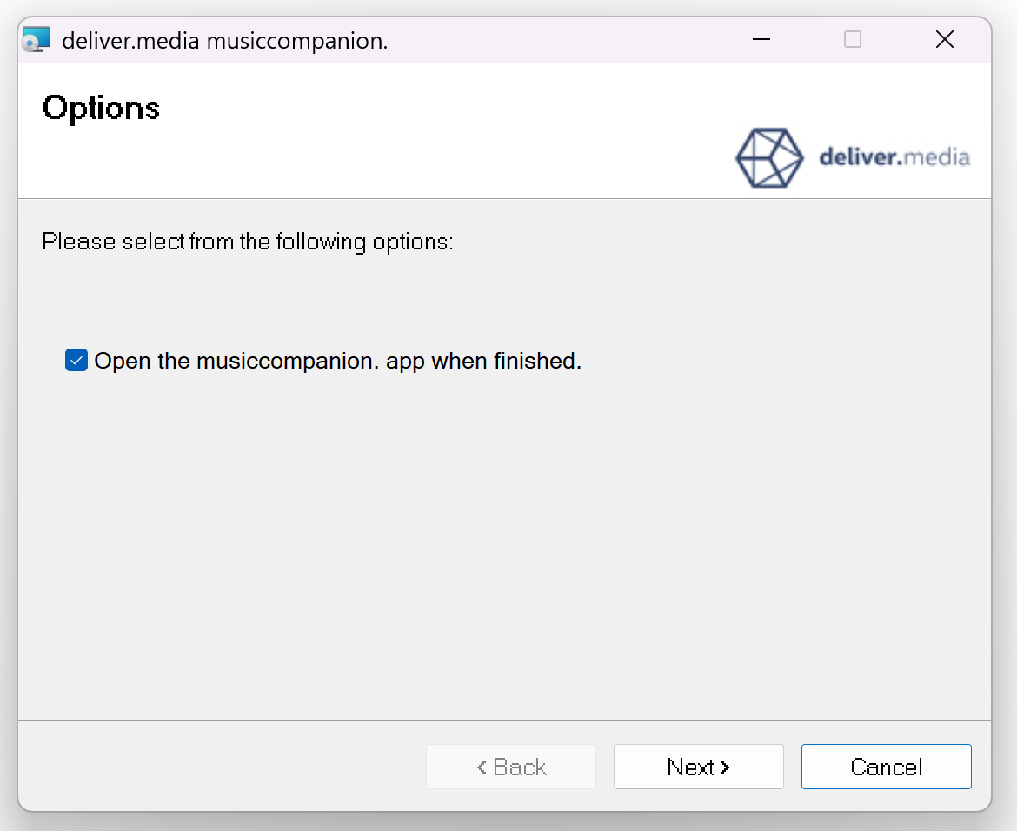Uncheck Open the musiccompanion app when finished
The width and height of the screenshot is (1017, 831).
(76, 360)
